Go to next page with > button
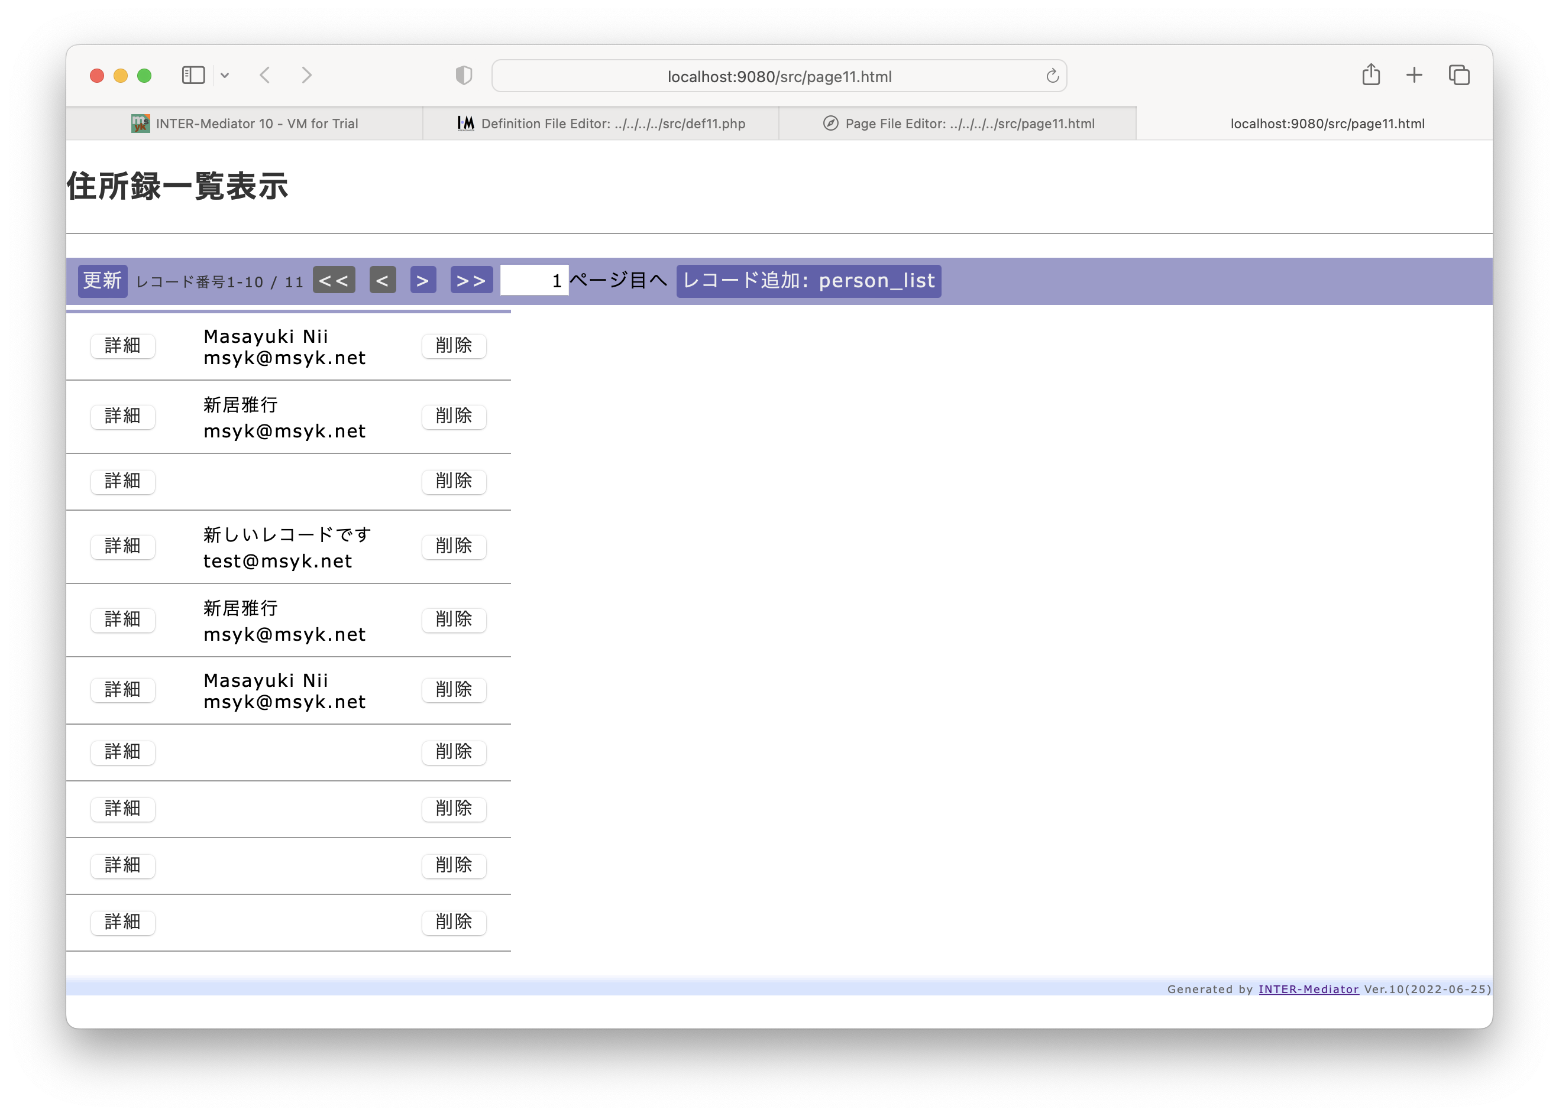 coord(423,280)
